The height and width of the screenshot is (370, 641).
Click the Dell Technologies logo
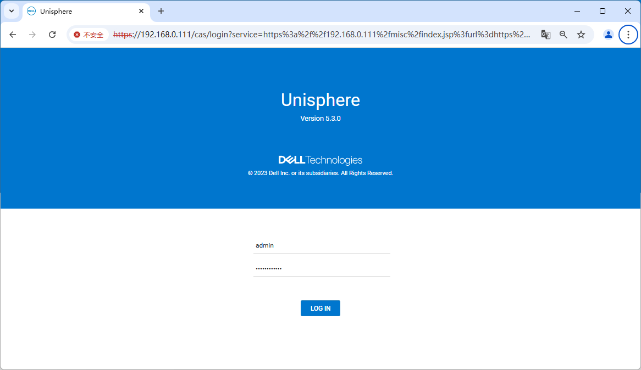coord(320,160)
